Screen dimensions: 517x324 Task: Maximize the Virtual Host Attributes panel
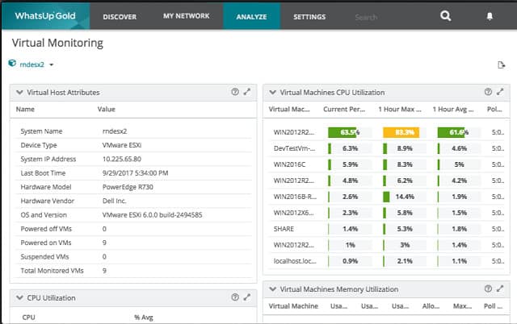[x=247, y=92]
